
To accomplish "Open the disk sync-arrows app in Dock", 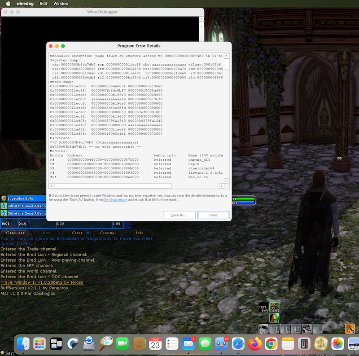I will pos(89,343).
